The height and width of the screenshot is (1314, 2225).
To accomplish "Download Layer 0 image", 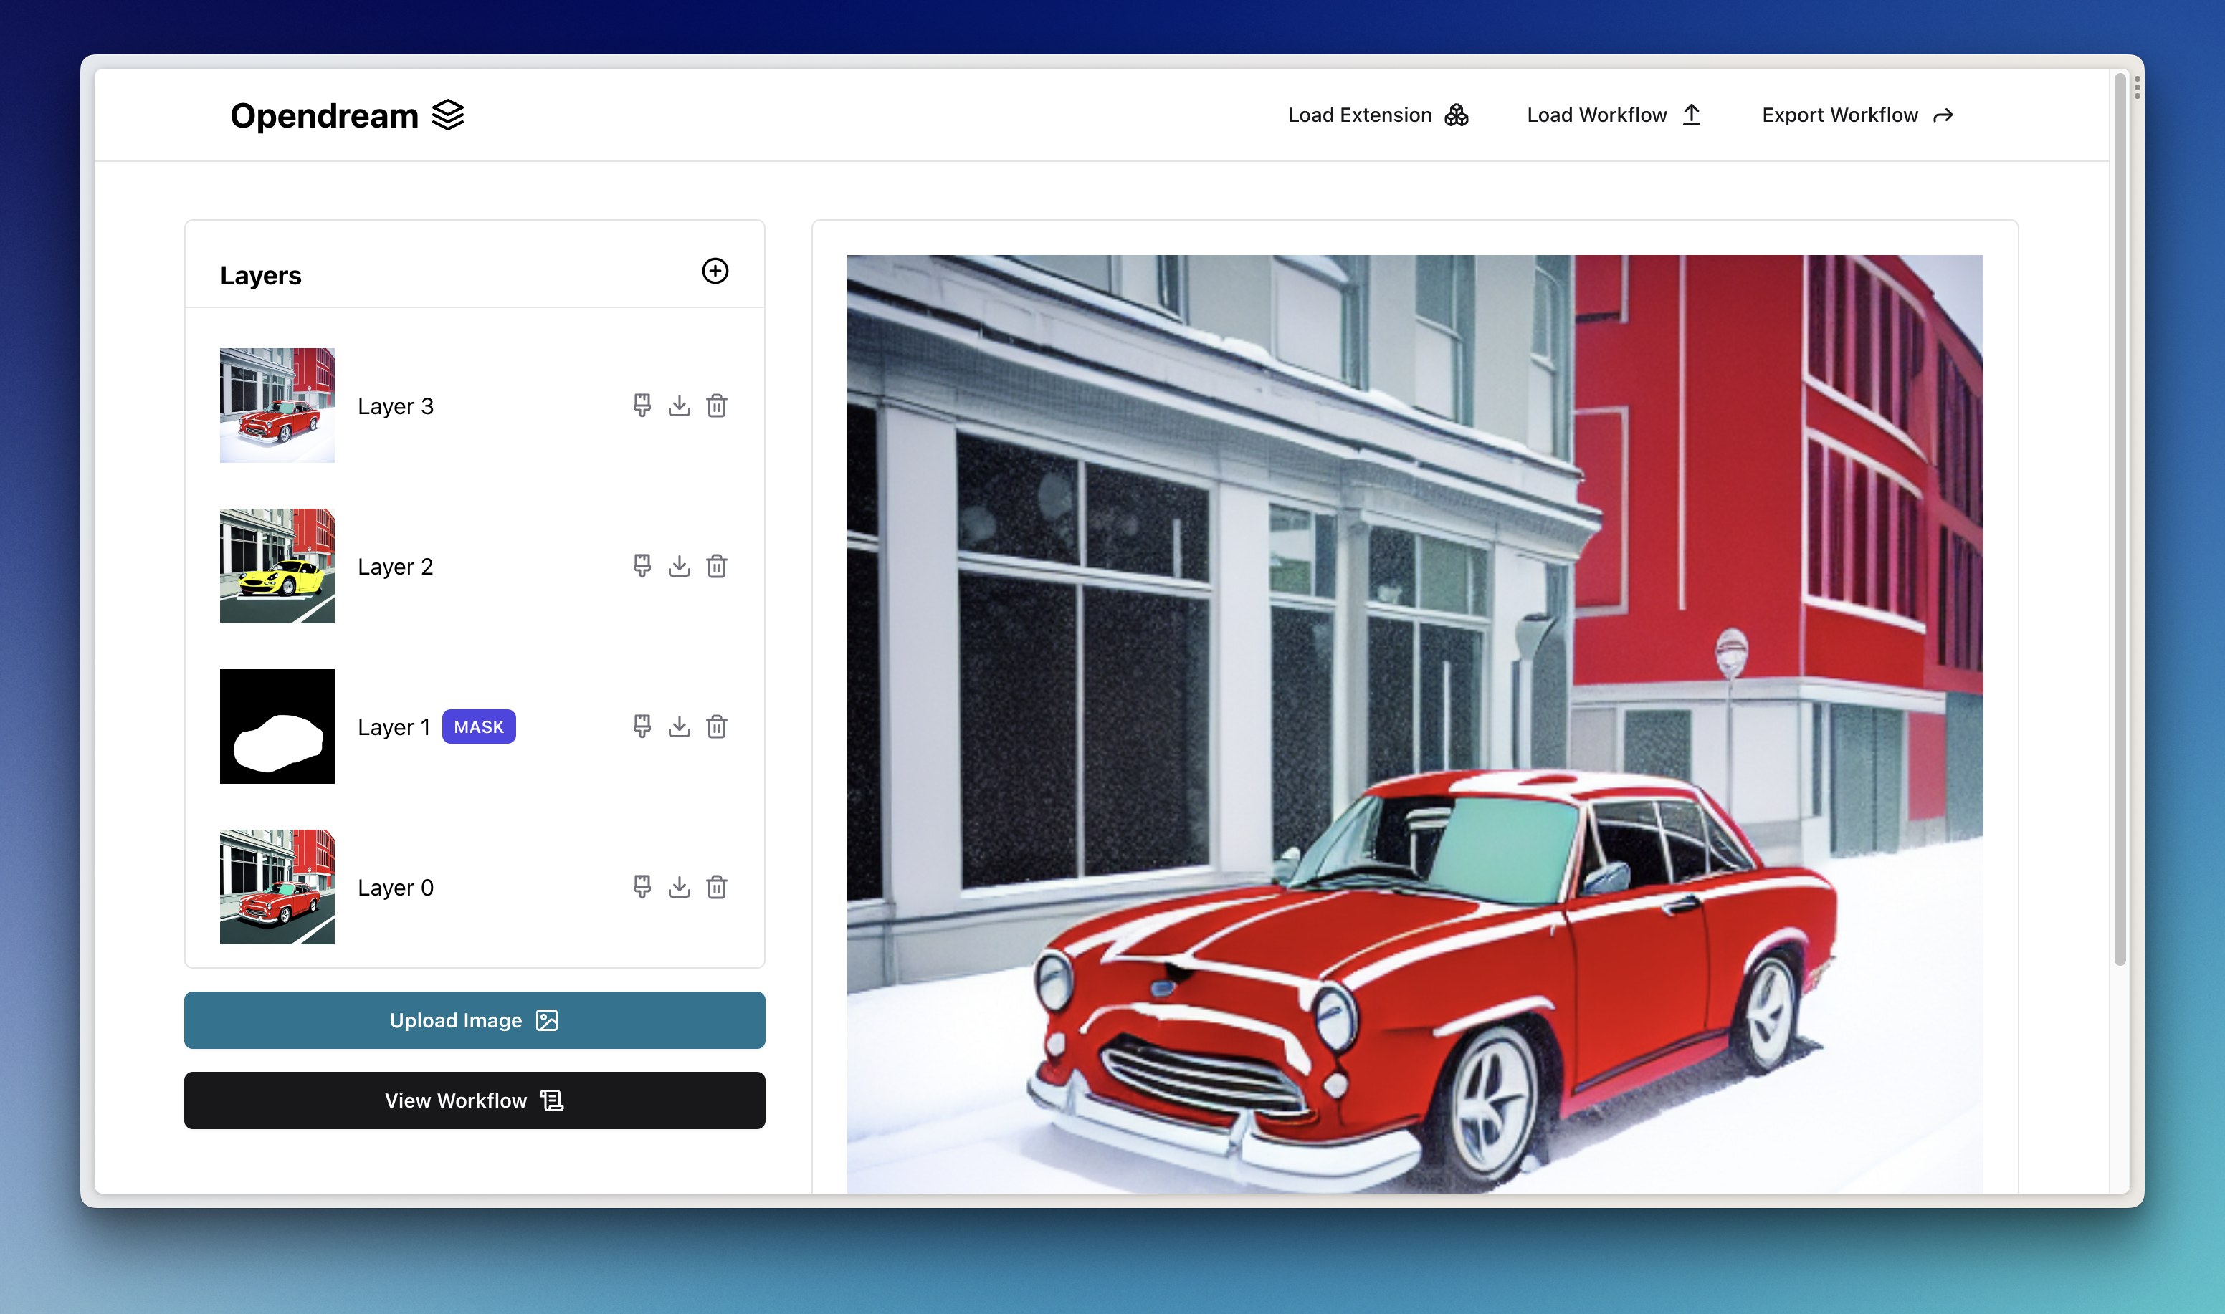I will pyautogui.click(x=680, y=887).
